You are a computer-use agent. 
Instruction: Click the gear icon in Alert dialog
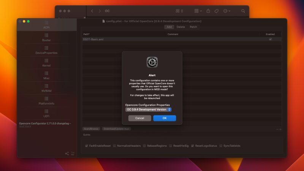coord(152,62)
